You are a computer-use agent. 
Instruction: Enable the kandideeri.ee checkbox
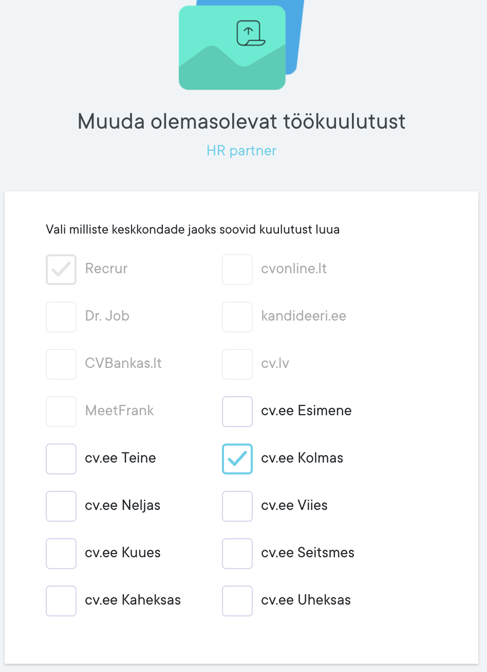tap(237, 316)
